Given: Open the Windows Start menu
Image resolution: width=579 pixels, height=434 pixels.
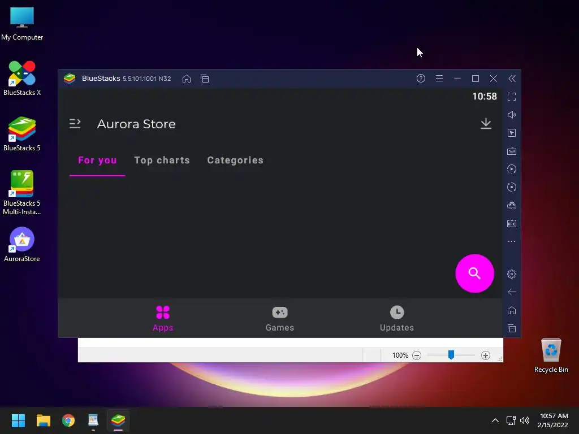Looking at the screenshot, I should coord(18,420).
